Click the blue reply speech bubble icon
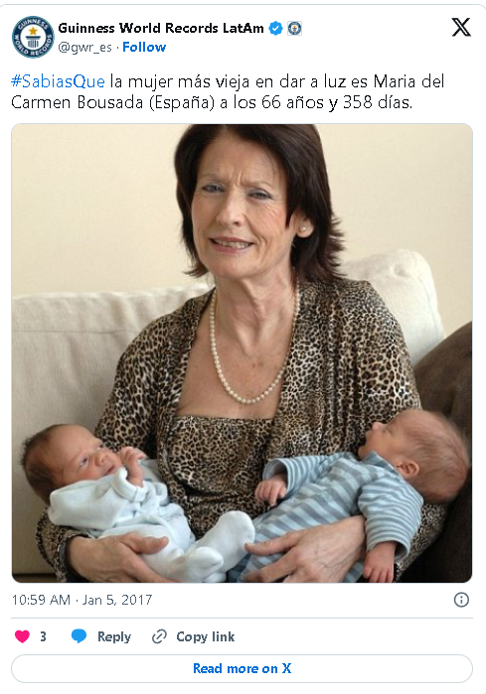Image resolution: width=486 pixels, height=694 pixels. coord(79,636)
